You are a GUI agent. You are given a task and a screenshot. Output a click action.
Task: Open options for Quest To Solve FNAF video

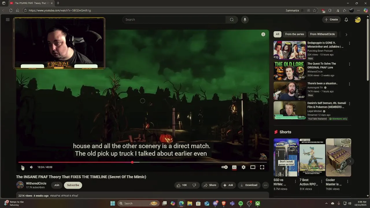coord(349,64)
